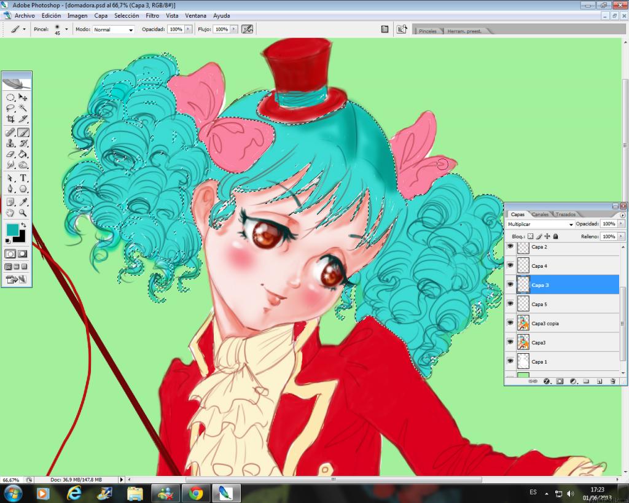
Task: Select the Magic Wand tool
Action: coord(23,108)
